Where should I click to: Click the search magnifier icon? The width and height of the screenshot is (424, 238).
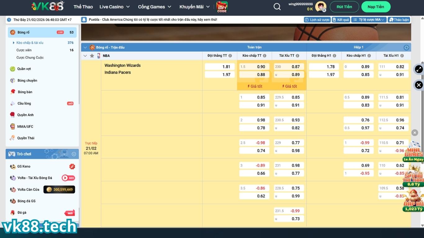tap(277, 7)
